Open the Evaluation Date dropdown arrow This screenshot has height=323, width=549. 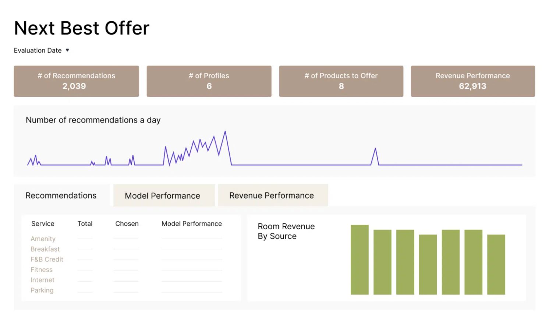pos(67,50)
